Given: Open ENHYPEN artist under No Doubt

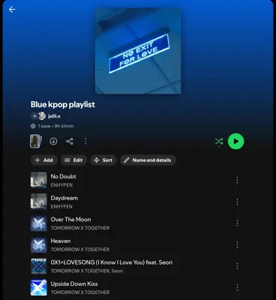Looking at the screenshot, I should pos(61,185).
